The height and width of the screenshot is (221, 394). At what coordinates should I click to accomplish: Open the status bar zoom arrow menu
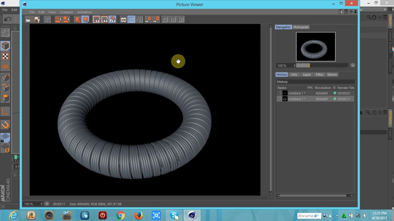point(47,204)
